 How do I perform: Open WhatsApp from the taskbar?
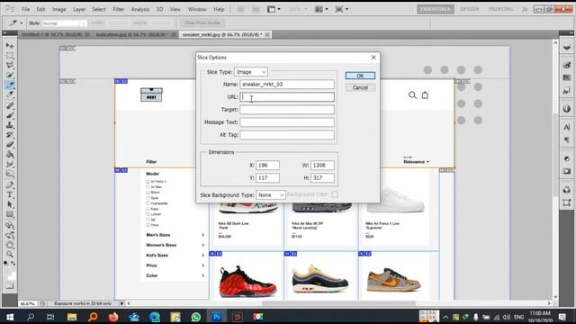click(x=196, y=316)
